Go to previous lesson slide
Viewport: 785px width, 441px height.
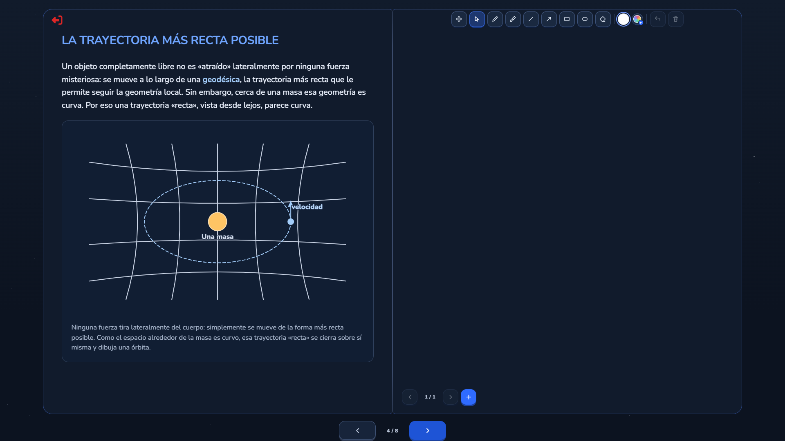pos(357,430)
